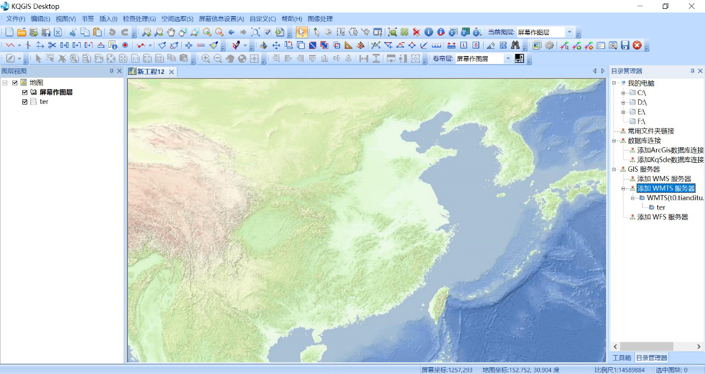The image size is (705, 374).
Task: Click the New document icon
Action: tap(9, 32)
